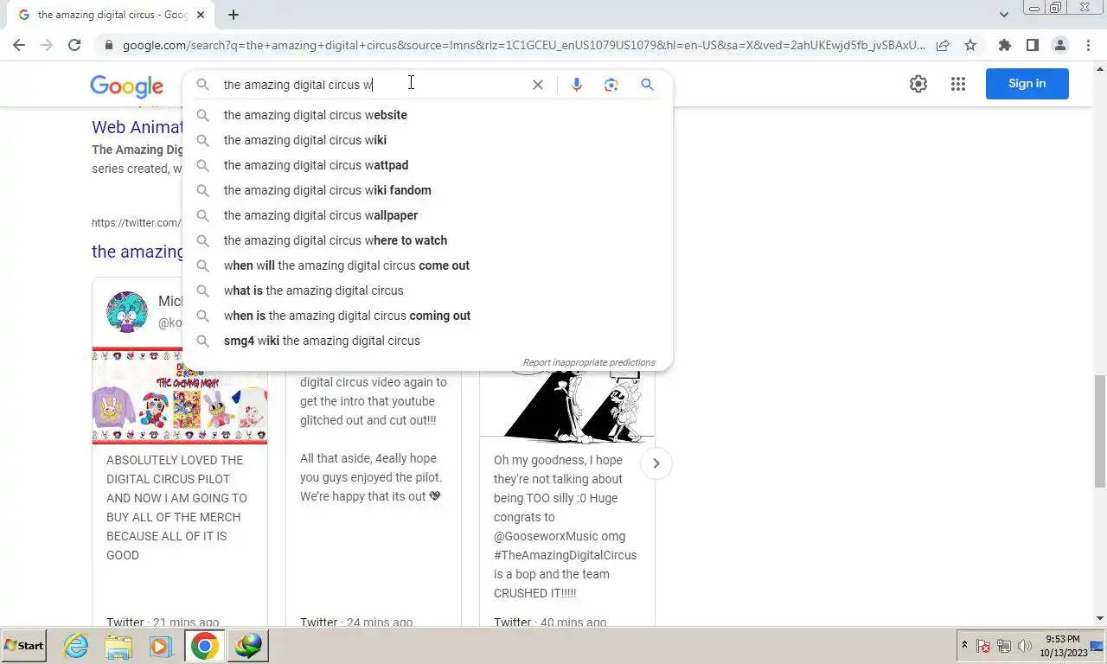Click the browser address bar URL

tap(523, 45)
